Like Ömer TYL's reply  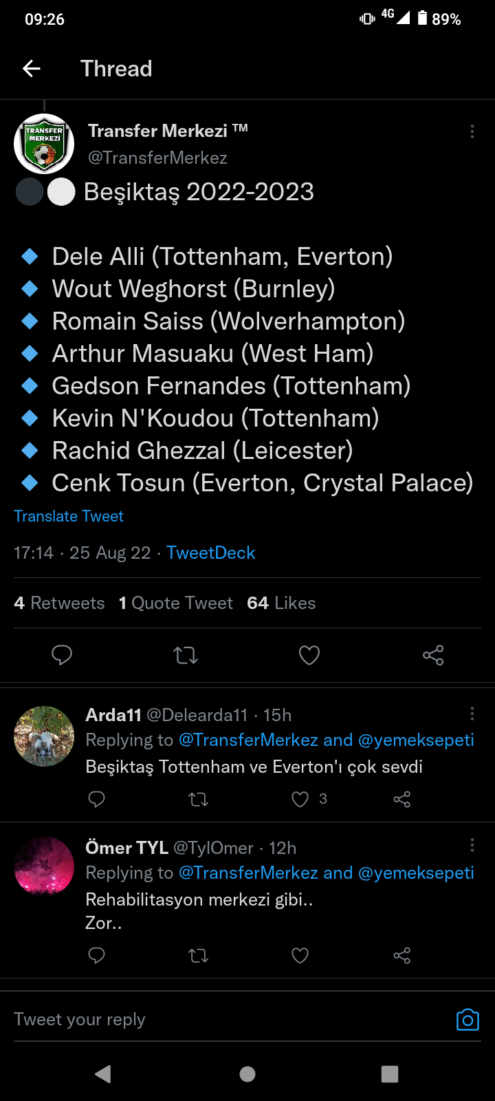[300, 955]
